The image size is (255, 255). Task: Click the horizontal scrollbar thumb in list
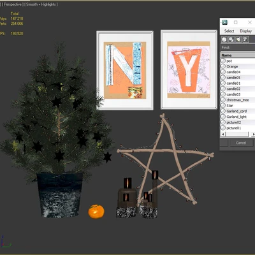click(x=237, y=134)
